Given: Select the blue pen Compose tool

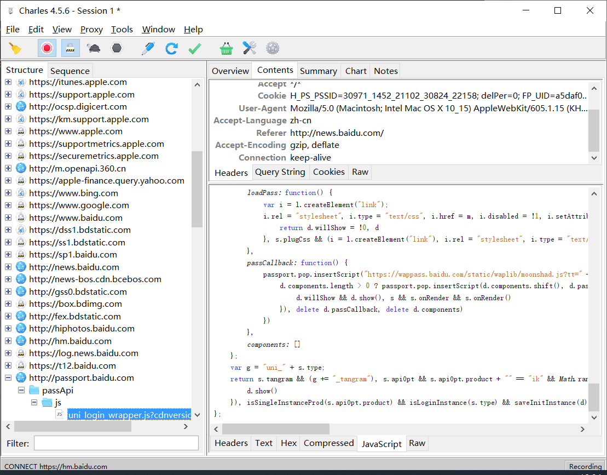Looking at the screenshot, I should point(148,48).
